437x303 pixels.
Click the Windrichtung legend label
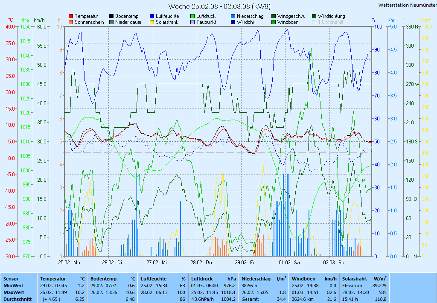[331, 16]
